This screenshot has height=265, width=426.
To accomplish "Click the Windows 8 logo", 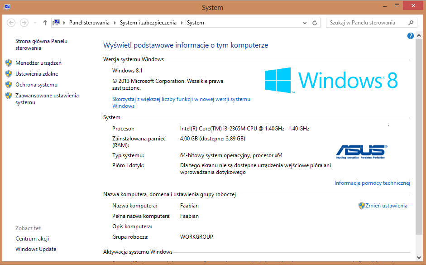I will coord(331,81).
